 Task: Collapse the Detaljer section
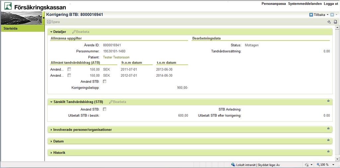tap(51, 32)
